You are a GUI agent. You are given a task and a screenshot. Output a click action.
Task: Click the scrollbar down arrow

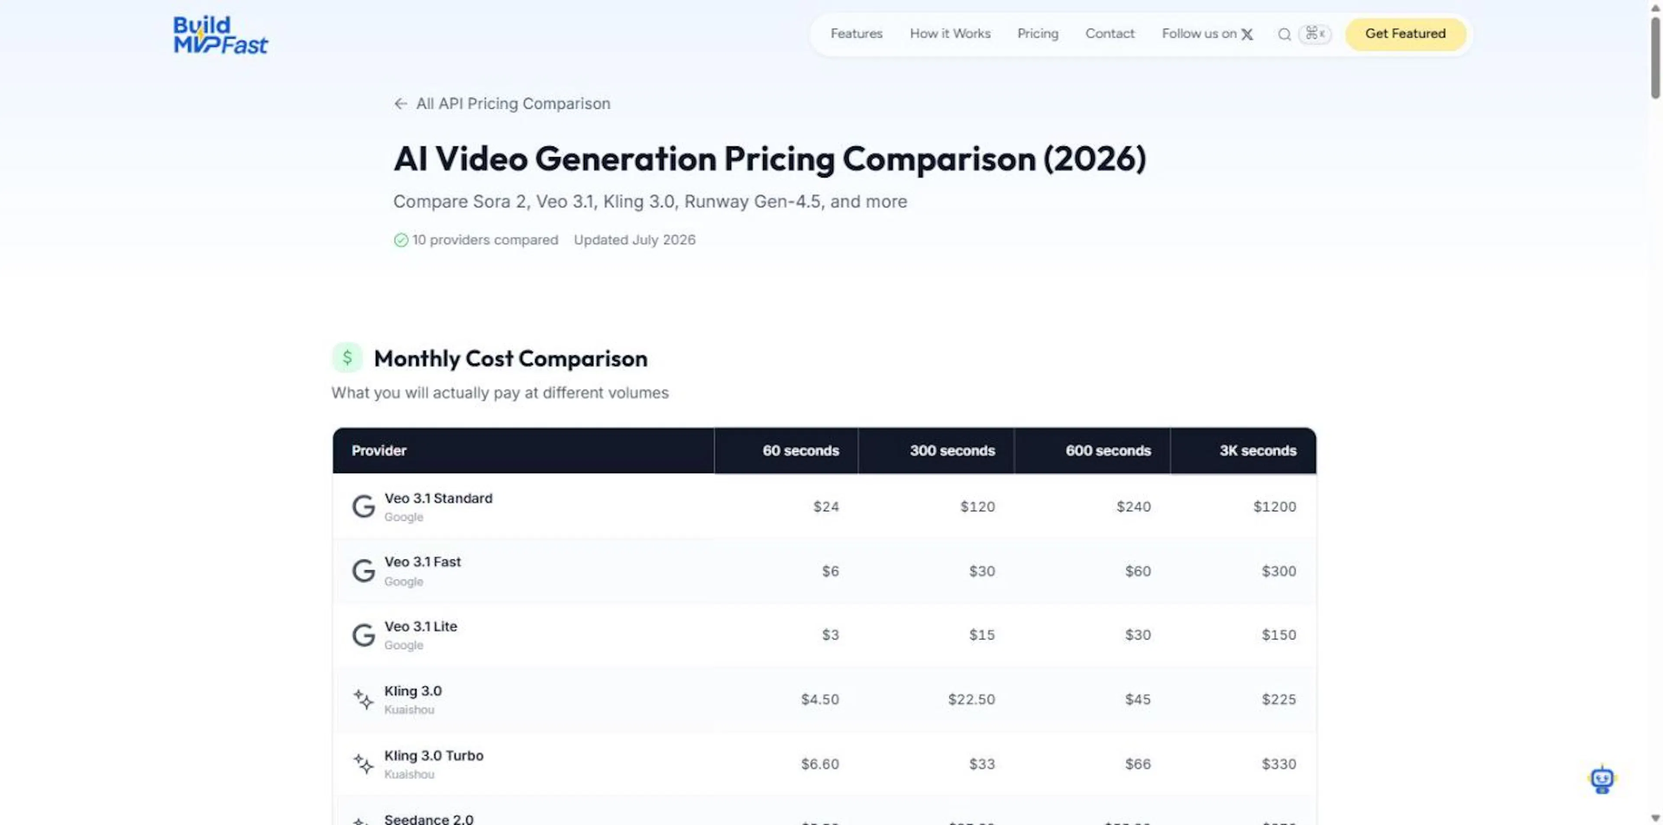(x=1655, y=818)
